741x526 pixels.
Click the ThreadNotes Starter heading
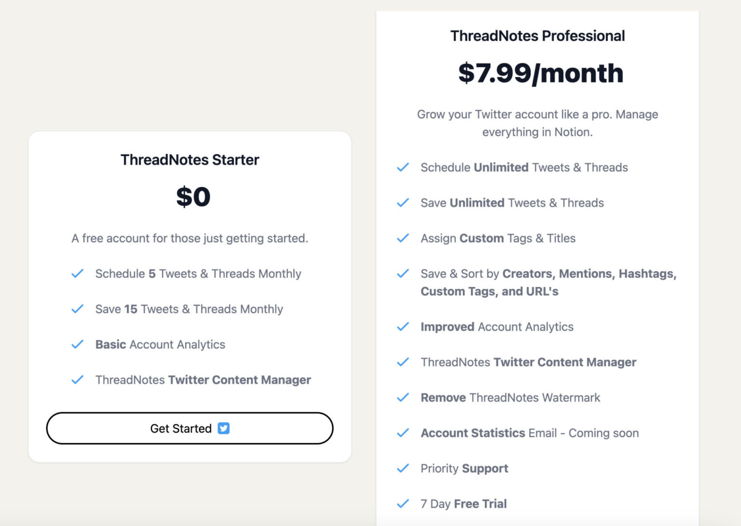pos(190,160)
